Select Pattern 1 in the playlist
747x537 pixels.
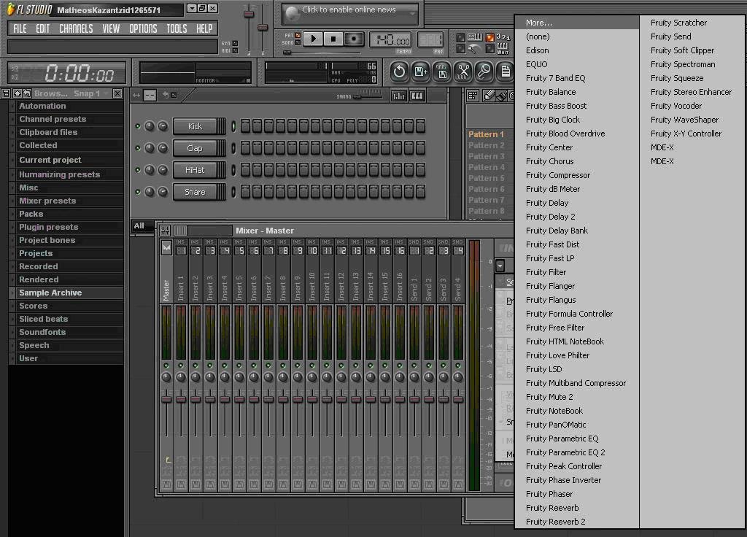pos(486,134)
